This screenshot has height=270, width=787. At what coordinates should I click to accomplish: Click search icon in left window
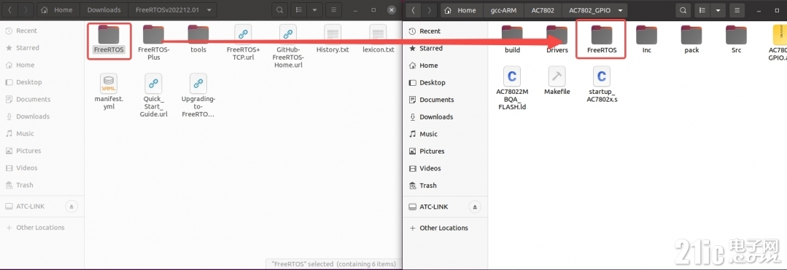pyautogui.click(x=279, y=10)
